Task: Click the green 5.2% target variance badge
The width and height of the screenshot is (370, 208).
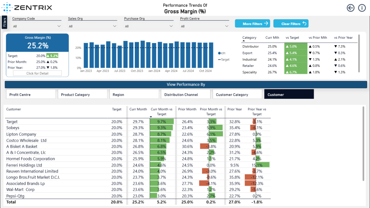Action: point(52,56)
